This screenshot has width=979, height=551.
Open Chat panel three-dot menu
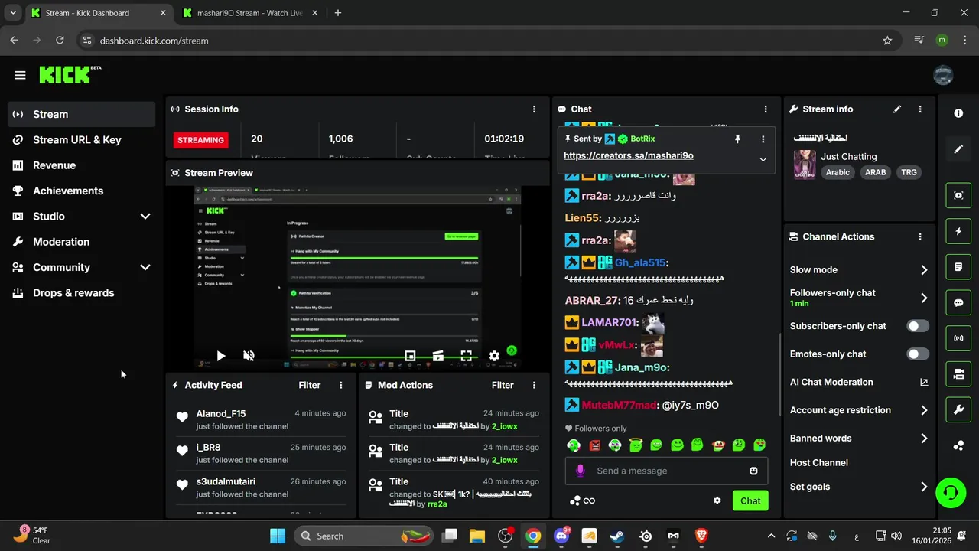[x=766, y=109]
